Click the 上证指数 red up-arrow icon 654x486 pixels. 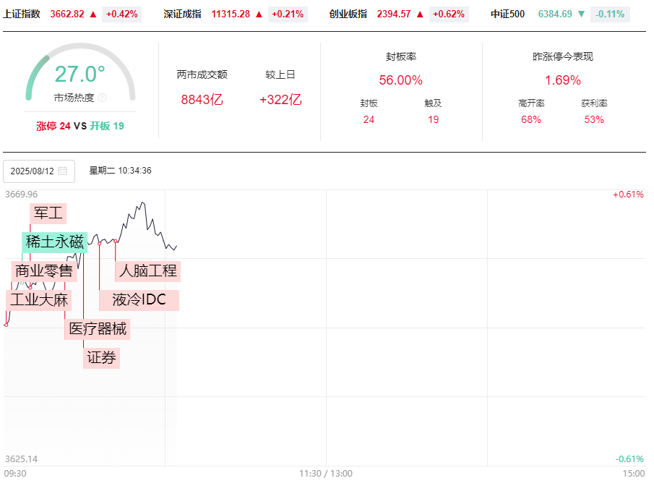pos(93,14)
